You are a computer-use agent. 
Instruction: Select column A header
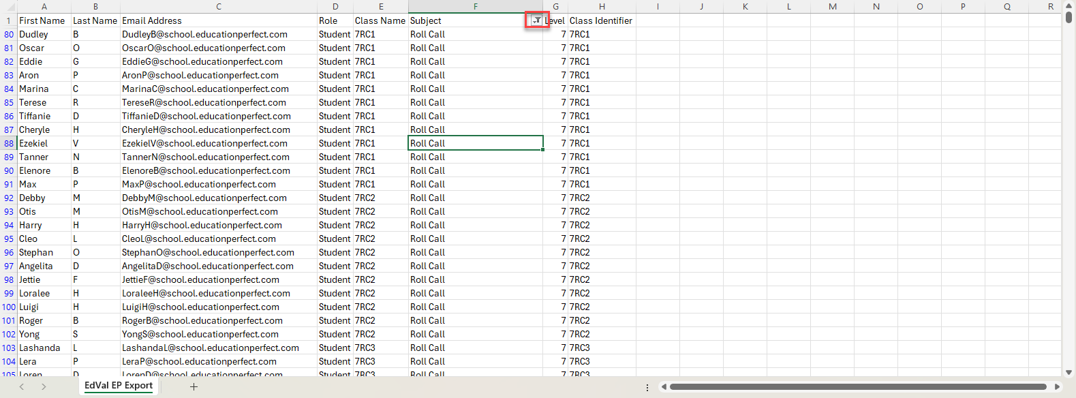coord(44,7)
